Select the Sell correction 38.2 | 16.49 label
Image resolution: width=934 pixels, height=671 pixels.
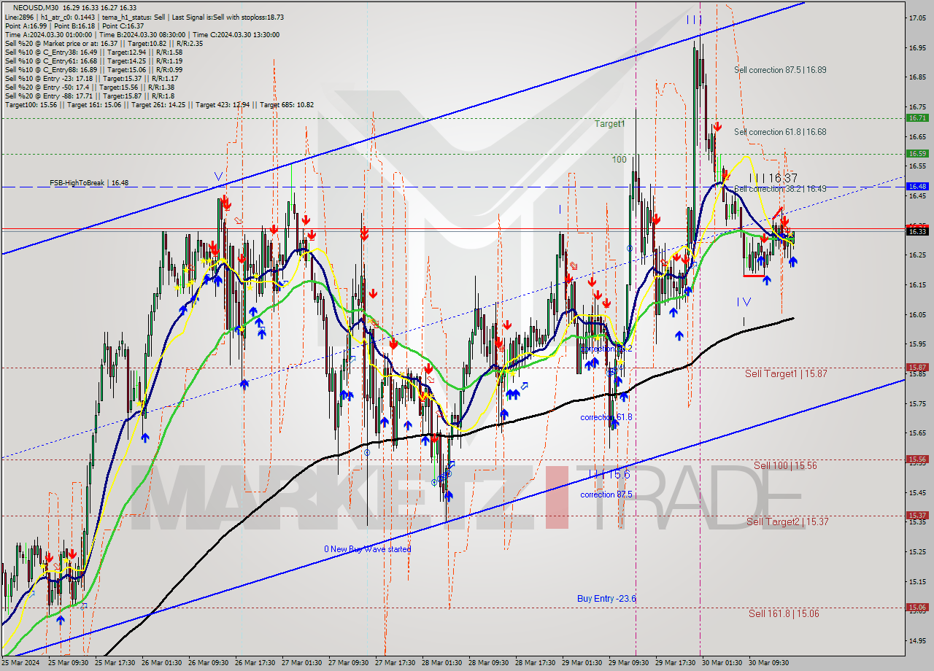[x=780, y=189]
